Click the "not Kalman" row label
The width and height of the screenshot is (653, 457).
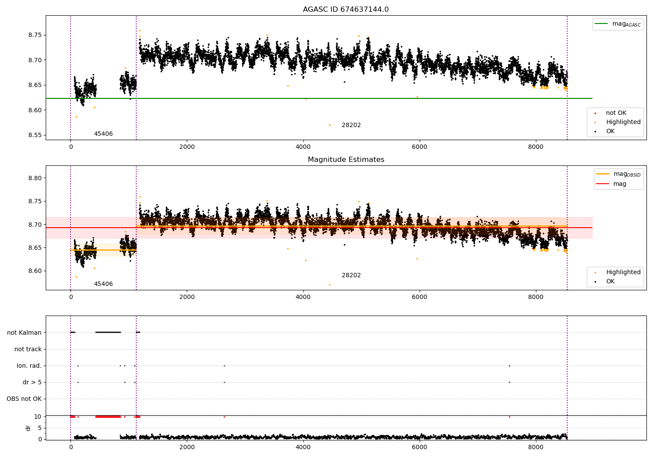pos(24,333)
